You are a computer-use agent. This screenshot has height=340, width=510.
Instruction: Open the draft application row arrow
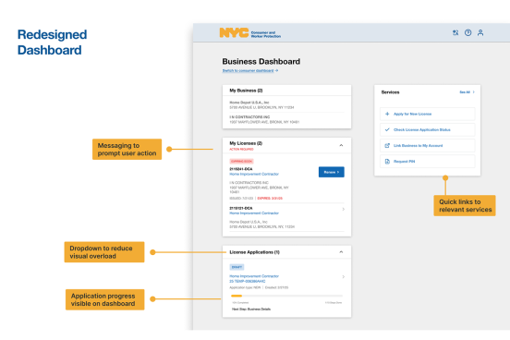344,277
